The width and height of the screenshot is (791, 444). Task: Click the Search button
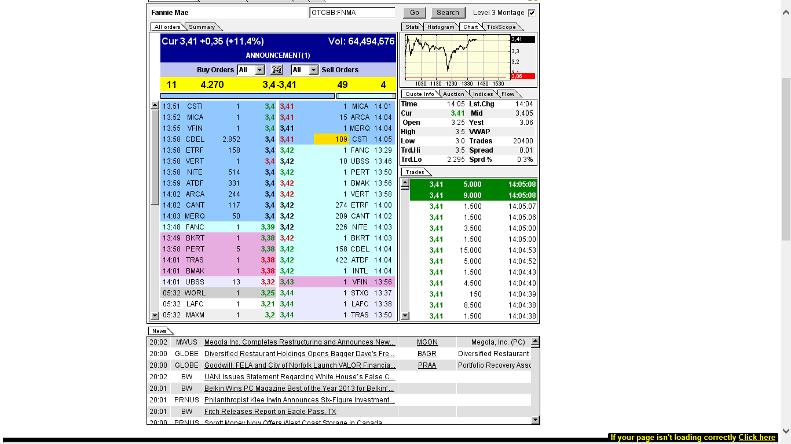(448, 13)
